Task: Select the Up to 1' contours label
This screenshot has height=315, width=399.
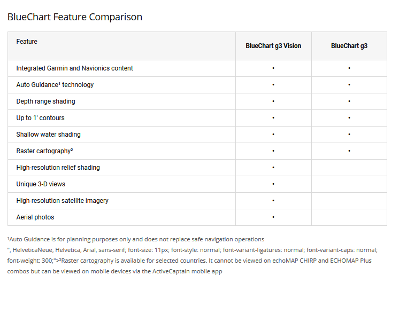Action: [x=40, y=118]
